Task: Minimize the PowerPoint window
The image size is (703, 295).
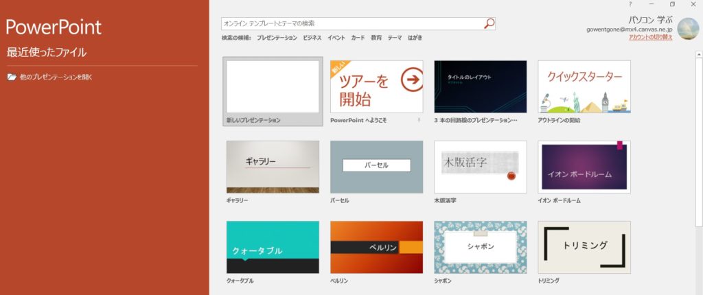Action: (651, 4)
